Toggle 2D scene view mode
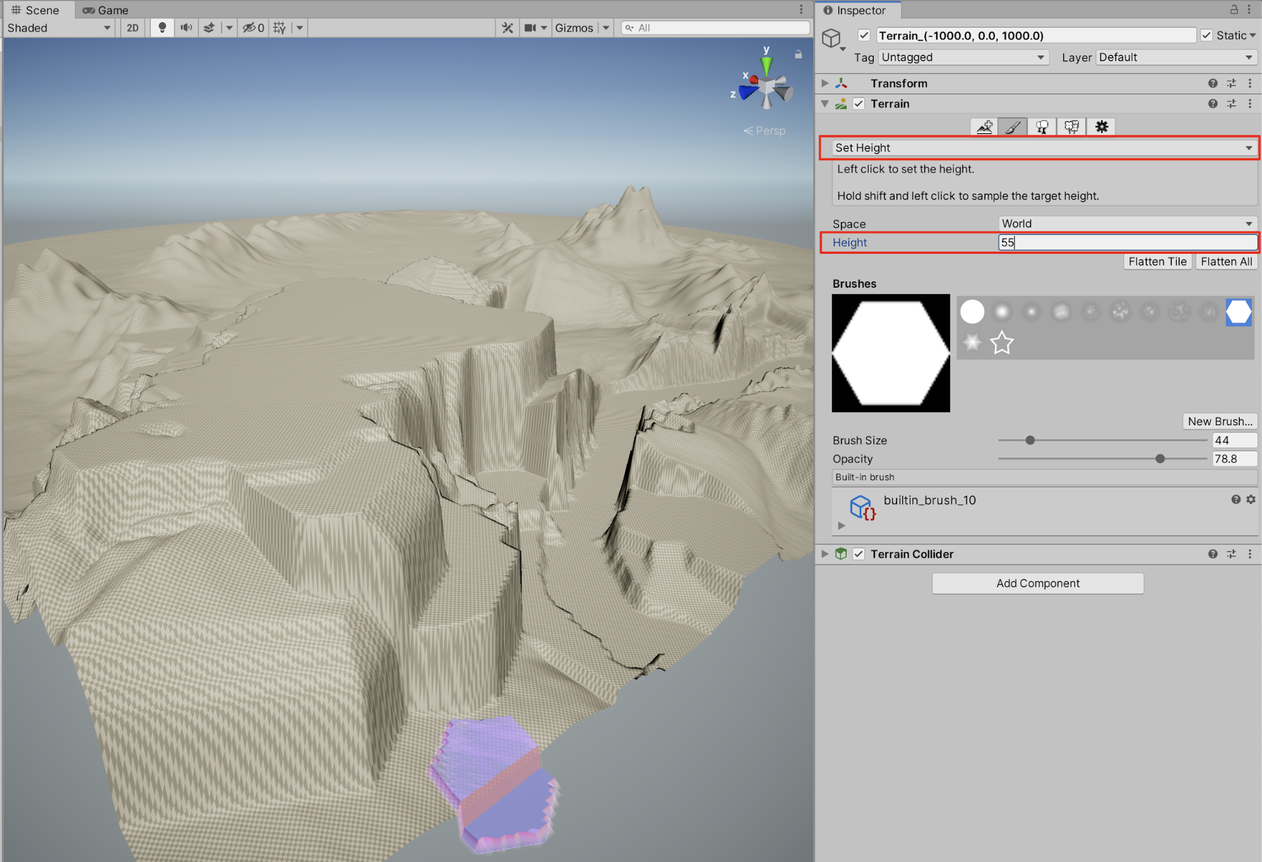Image resolution: width=1262 pixels, height=862 pixels. [133, 28]
